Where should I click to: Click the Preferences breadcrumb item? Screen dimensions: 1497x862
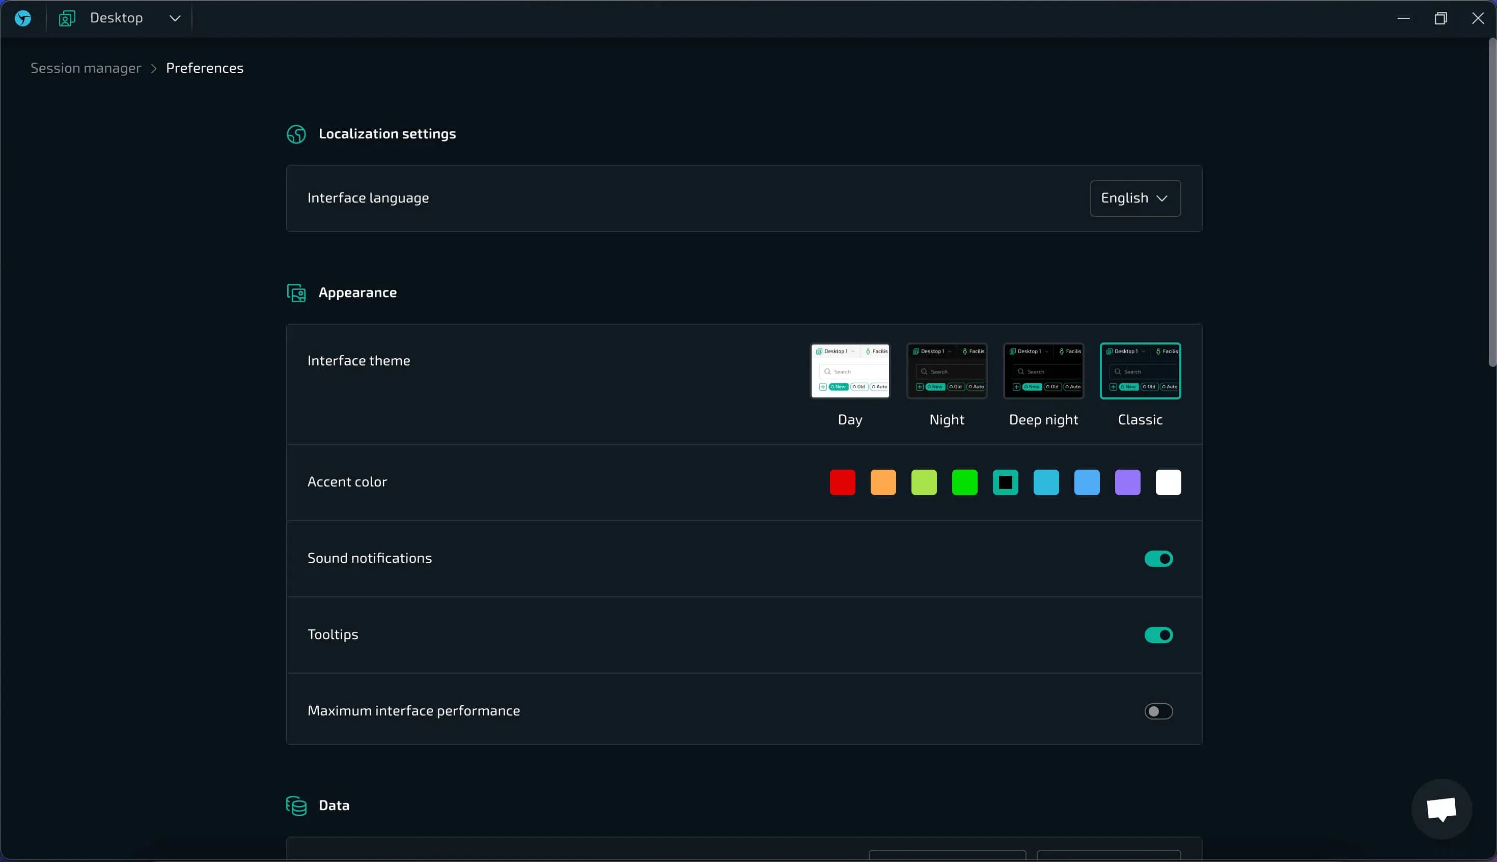click(x=204, y=68)
